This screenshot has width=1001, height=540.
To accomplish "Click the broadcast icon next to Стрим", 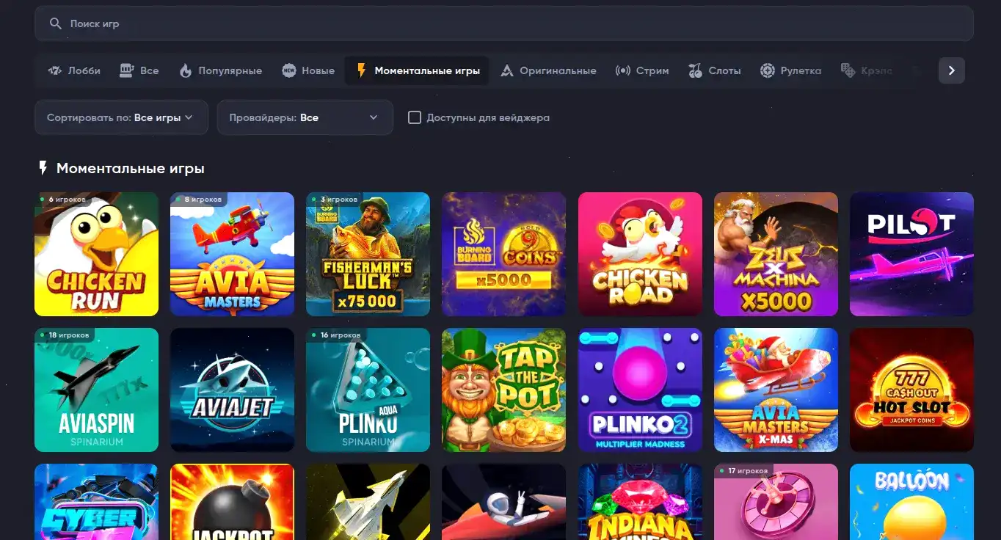I will (622, 70).
